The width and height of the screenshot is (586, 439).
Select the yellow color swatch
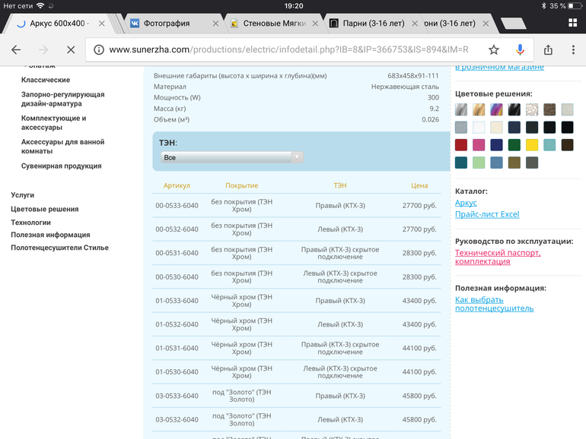532,144
